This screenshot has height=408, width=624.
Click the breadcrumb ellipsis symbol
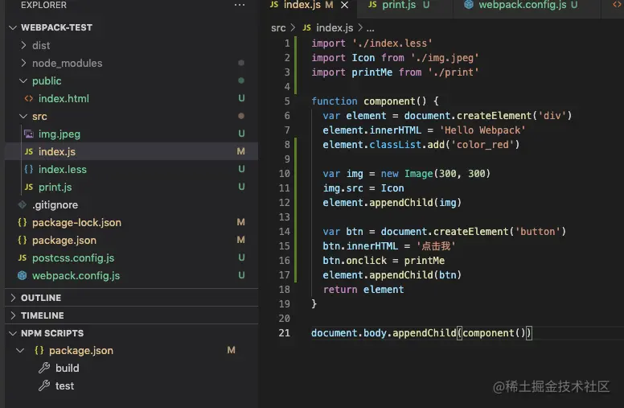pos(371,29)
